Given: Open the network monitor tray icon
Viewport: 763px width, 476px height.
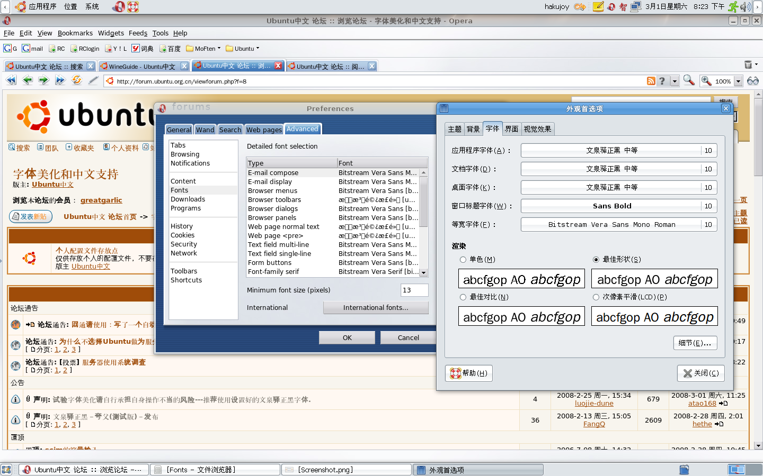Looking at the screenshot, I should (x=636, y=6).
